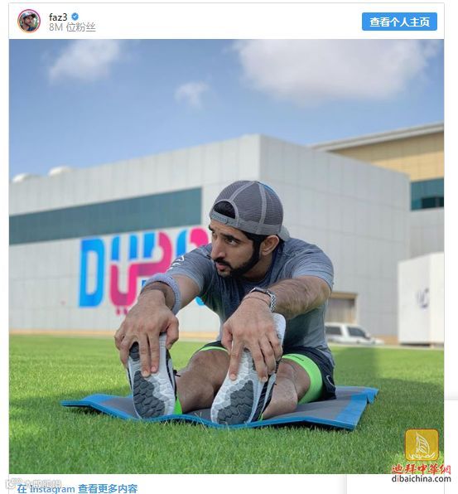This screenshot has width=458, height=494.
Task: Click the wristwatch in the photo
Action: coord(265,295)
